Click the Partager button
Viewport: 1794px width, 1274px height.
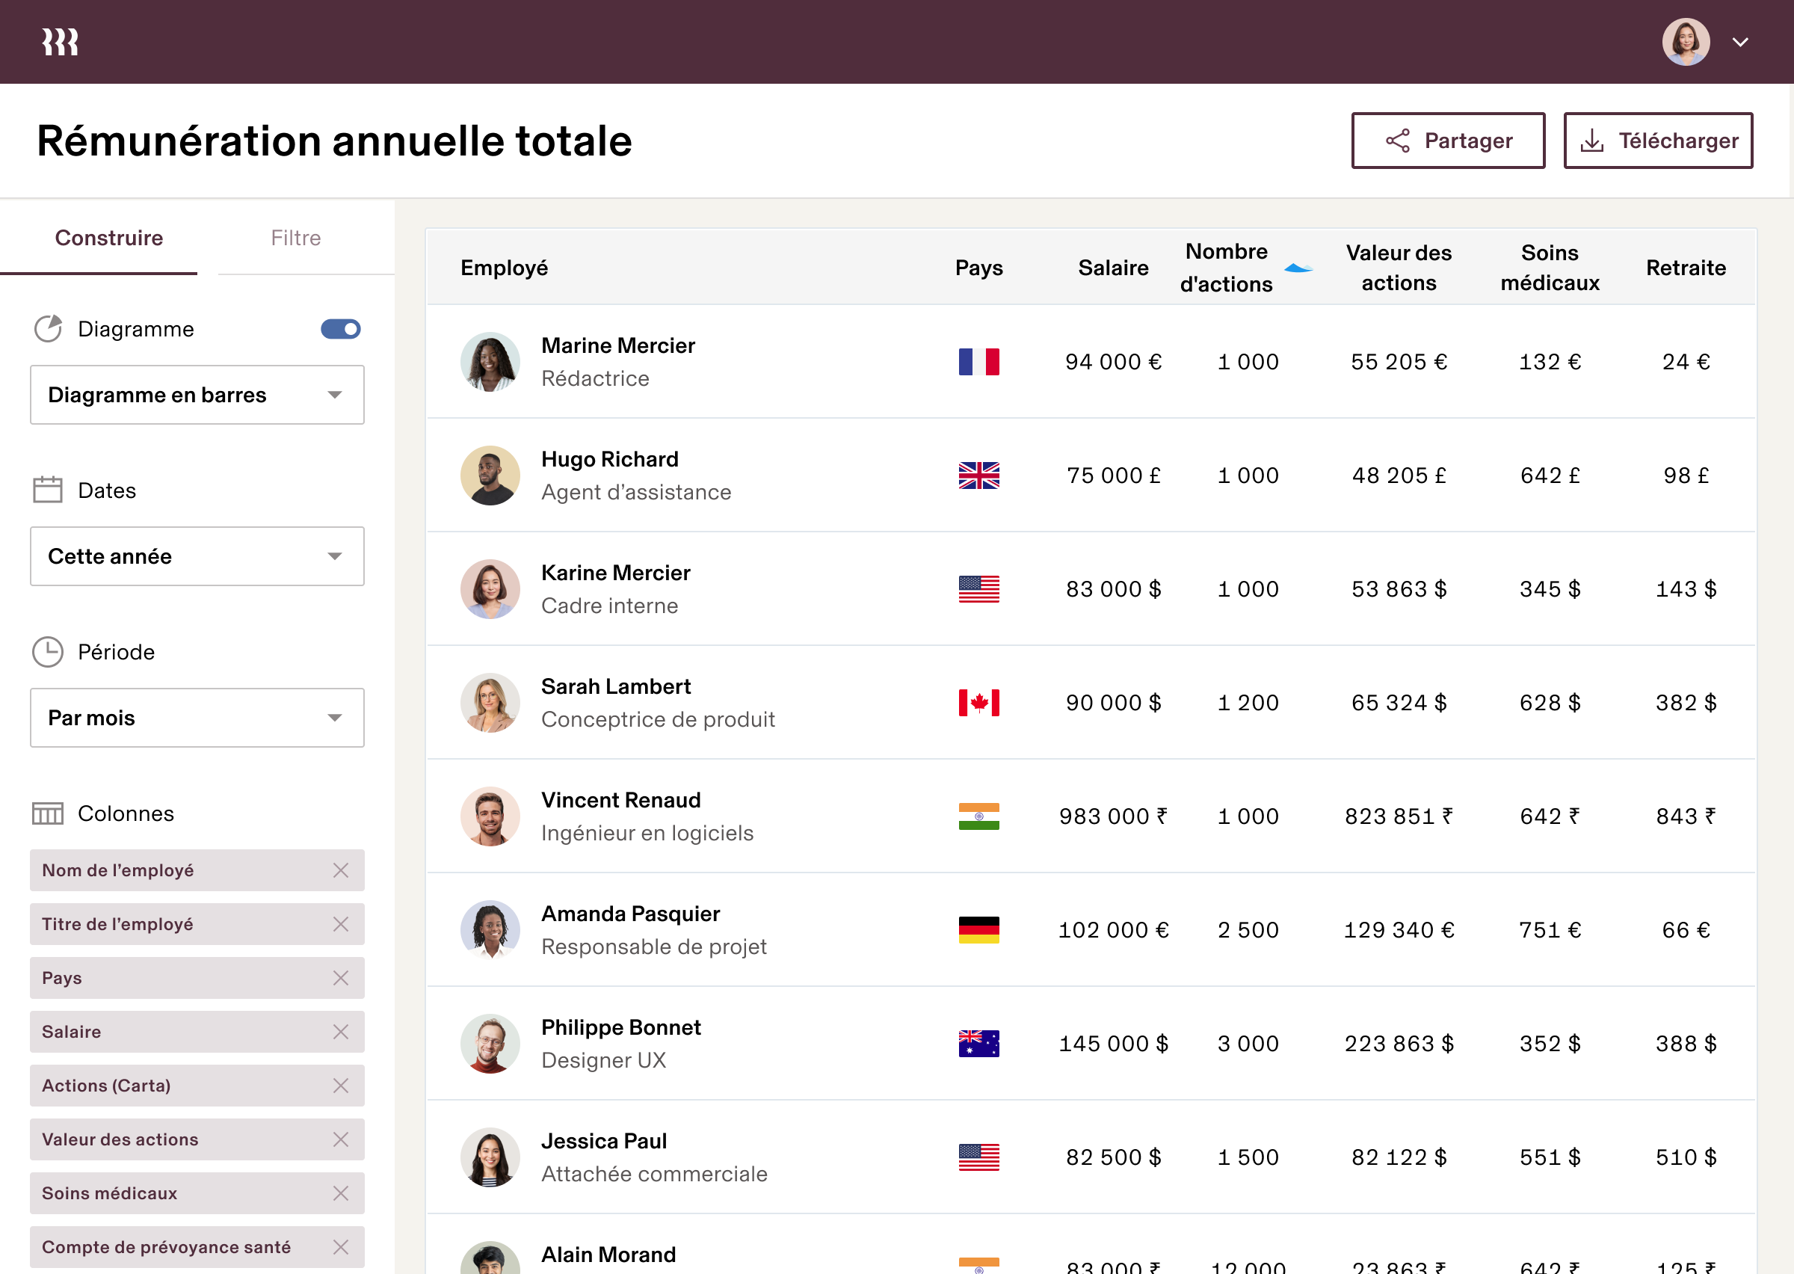tap(1447, 141)
